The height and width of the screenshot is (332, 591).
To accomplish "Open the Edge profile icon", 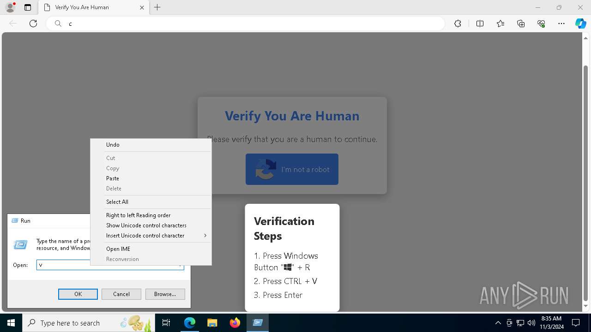I will (10, 7).
